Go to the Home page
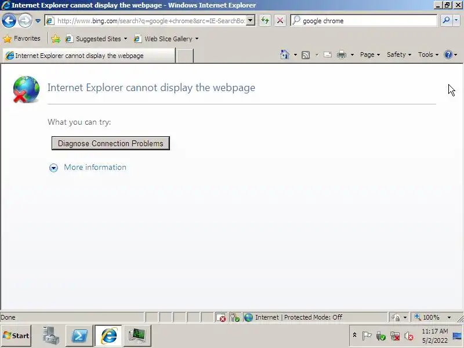 pyautogui.click(x=284, y=55)
